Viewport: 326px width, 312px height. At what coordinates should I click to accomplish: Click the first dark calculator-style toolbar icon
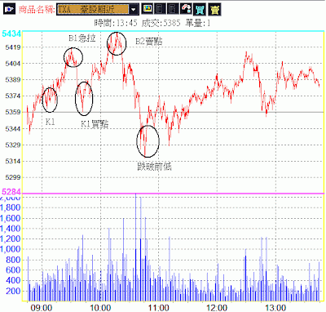(160, 9)
